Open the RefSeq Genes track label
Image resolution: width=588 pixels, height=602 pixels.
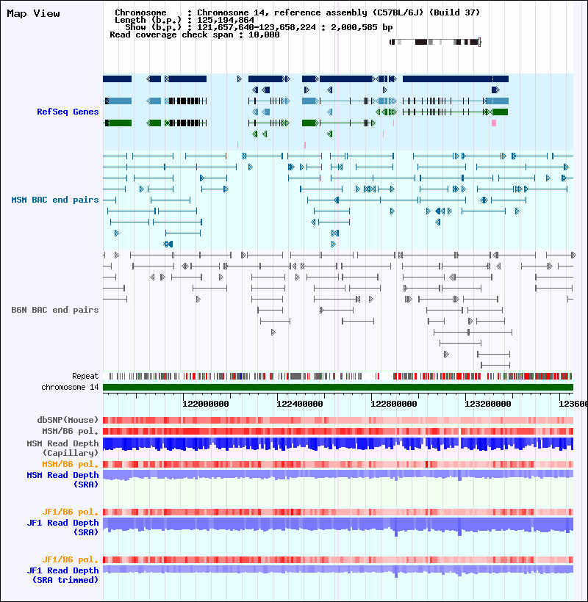tap(68, 112)
